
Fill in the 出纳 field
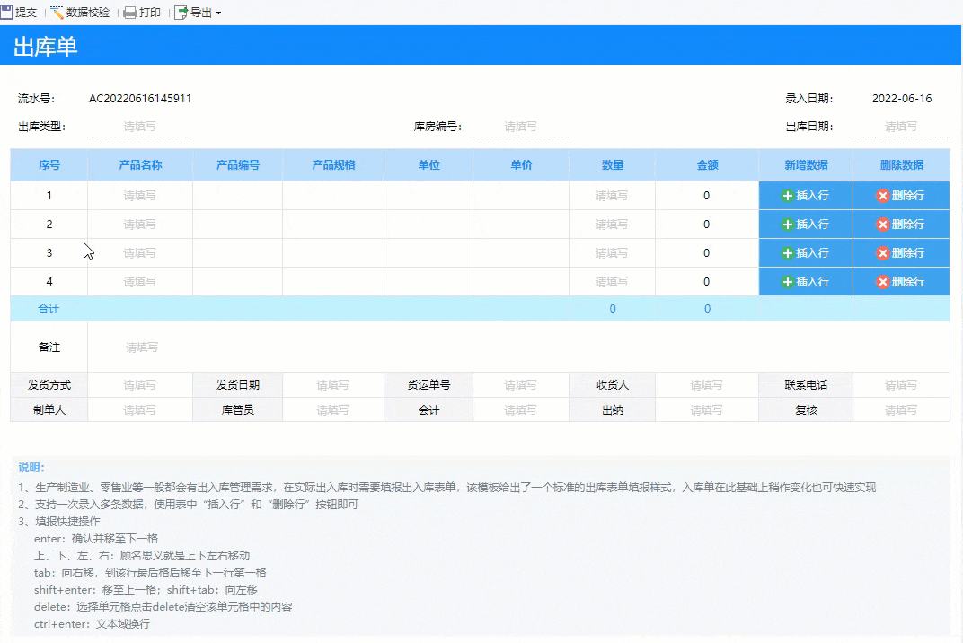point(706,410)
